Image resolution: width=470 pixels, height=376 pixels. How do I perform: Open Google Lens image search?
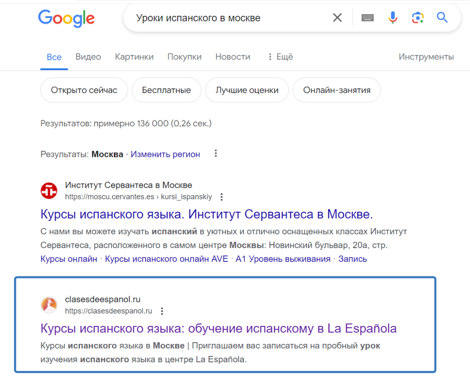[418, 18]
